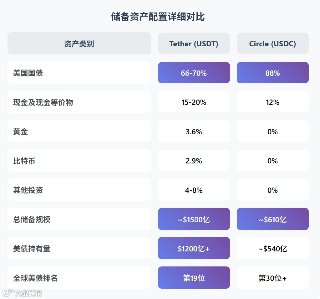Image resolution: width=320 pixels, height=299 pixels.
Task: Click the 第19位 ranking cell
Action: pos(194,278)
